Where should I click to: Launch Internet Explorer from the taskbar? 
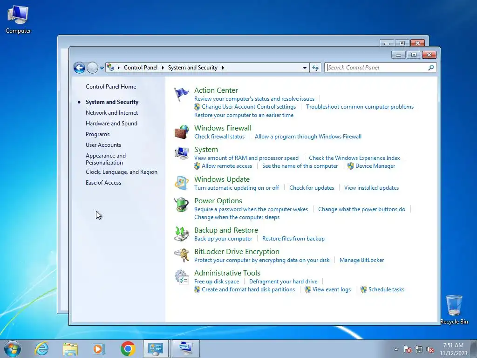[x=41, y=349]
